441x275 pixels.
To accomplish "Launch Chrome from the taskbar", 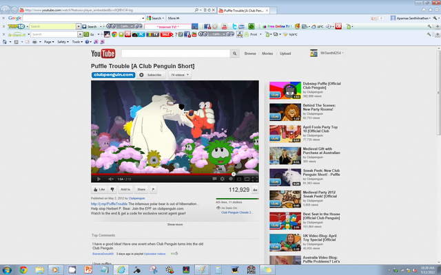I will pos(23,270).
